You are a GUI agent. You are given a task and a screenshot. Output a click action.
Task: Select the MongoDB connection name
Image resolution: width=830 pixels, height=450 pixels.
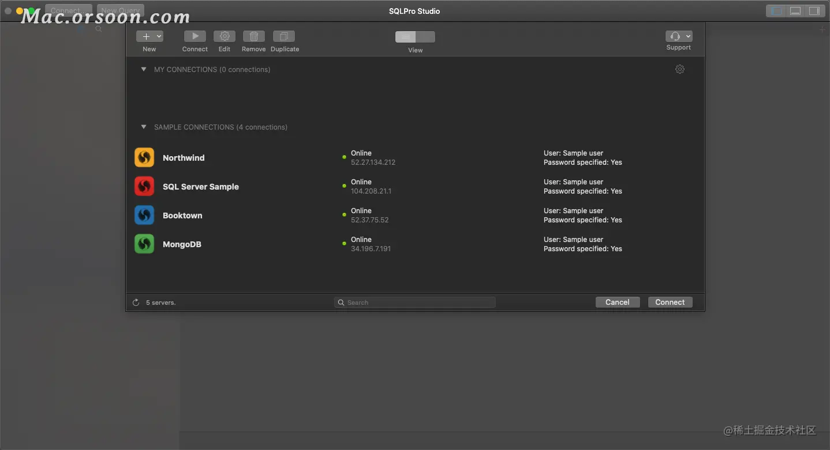(182, 244)
